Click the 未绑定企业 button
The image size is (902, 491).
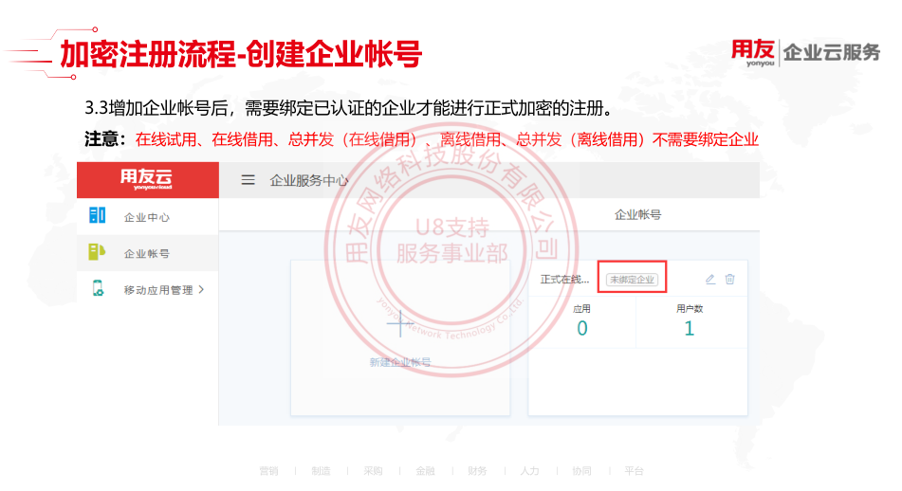[x=632, y=280]
